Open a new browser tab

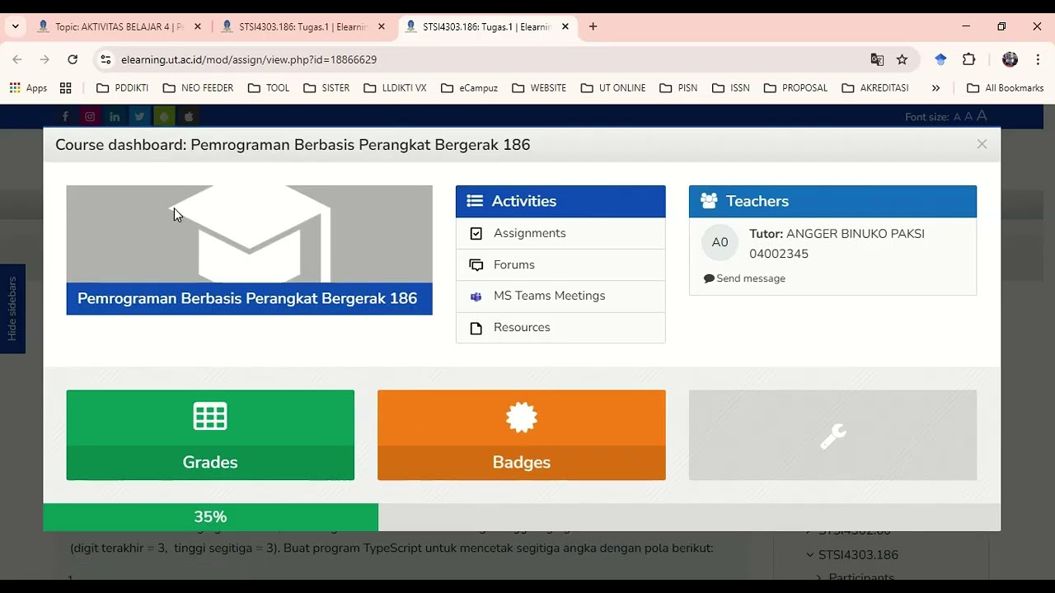click(x=593, y=26)
